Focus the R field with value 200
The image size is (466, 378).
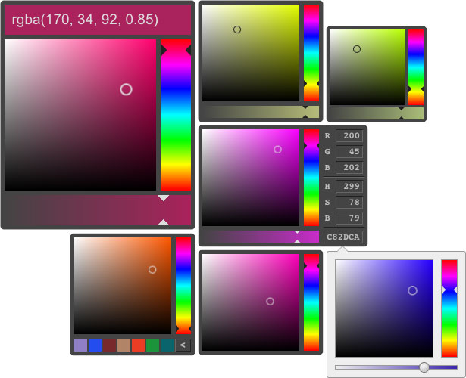point(350,136)
